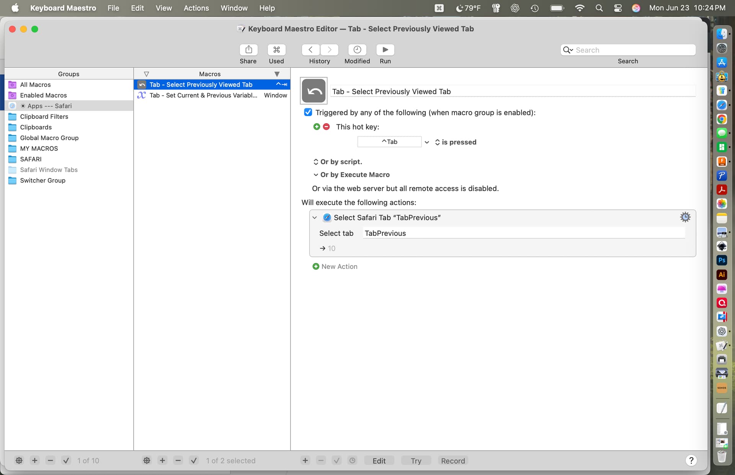Open the Actions menu

pos(196,8)
